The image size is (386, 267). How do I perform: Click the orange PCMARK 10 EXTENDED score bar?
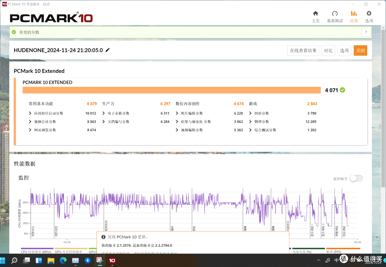(172, 90)
